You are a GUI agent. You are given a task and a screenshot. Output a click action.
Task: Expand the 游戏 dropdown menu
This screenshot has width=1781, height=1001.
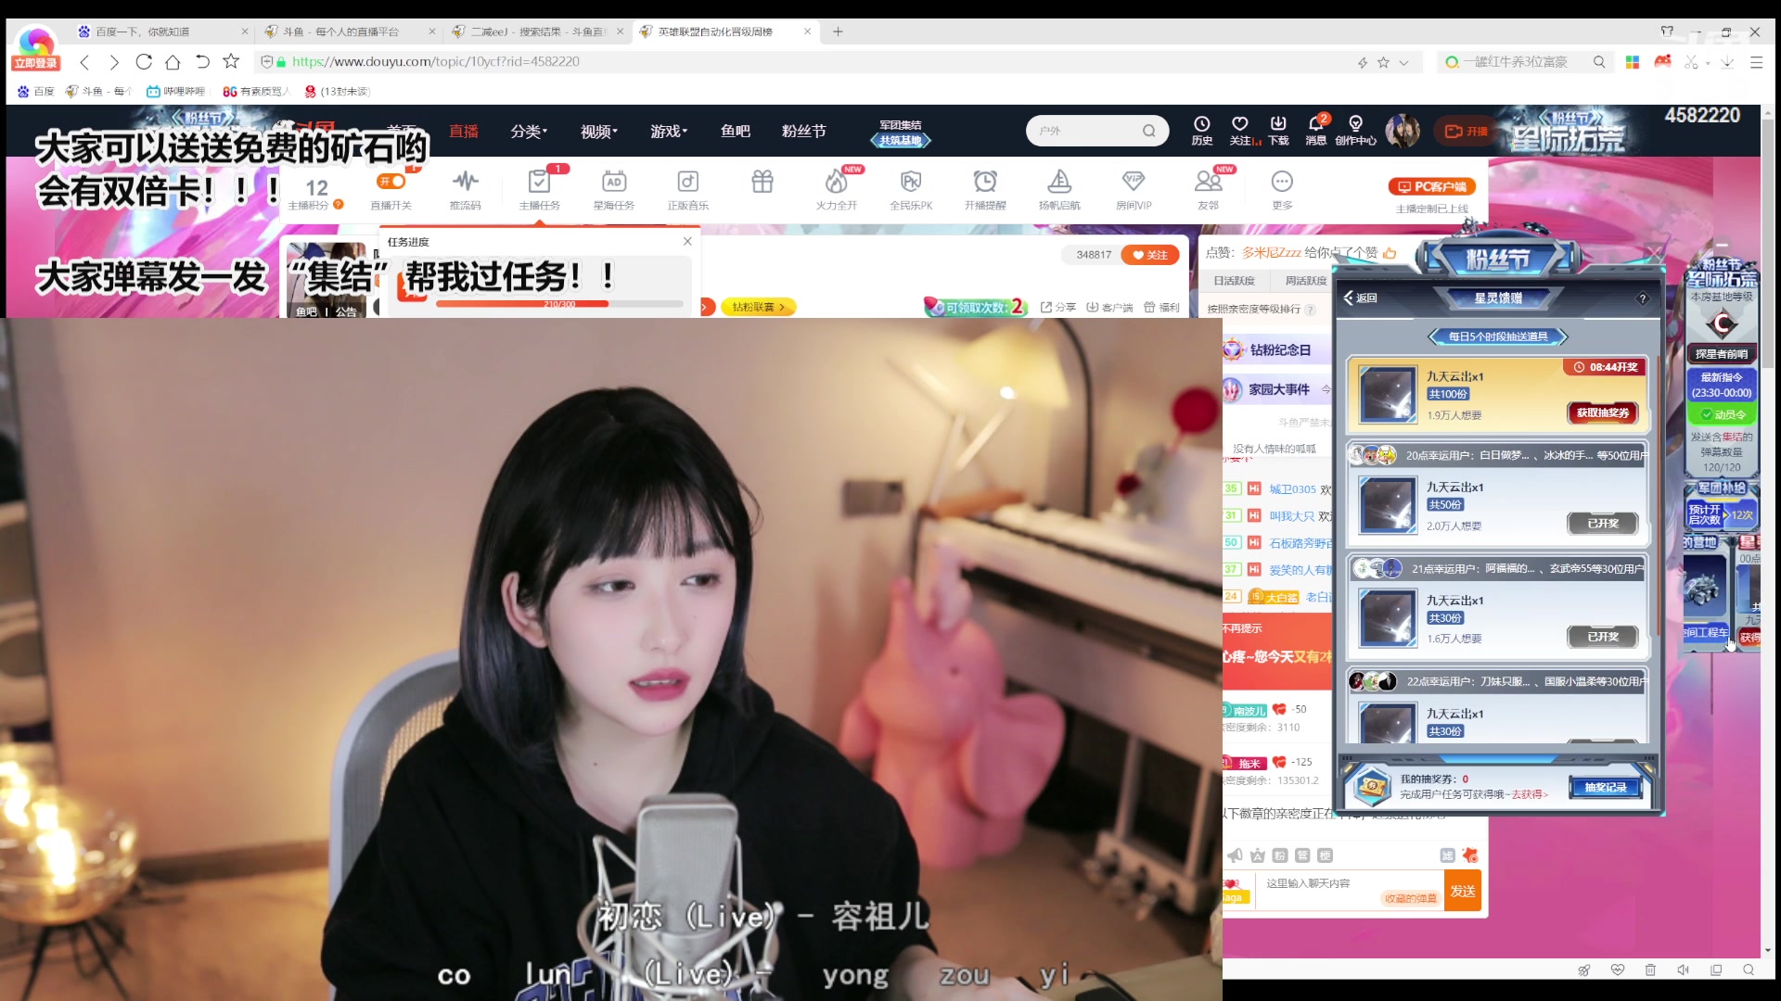pos(669,132)
